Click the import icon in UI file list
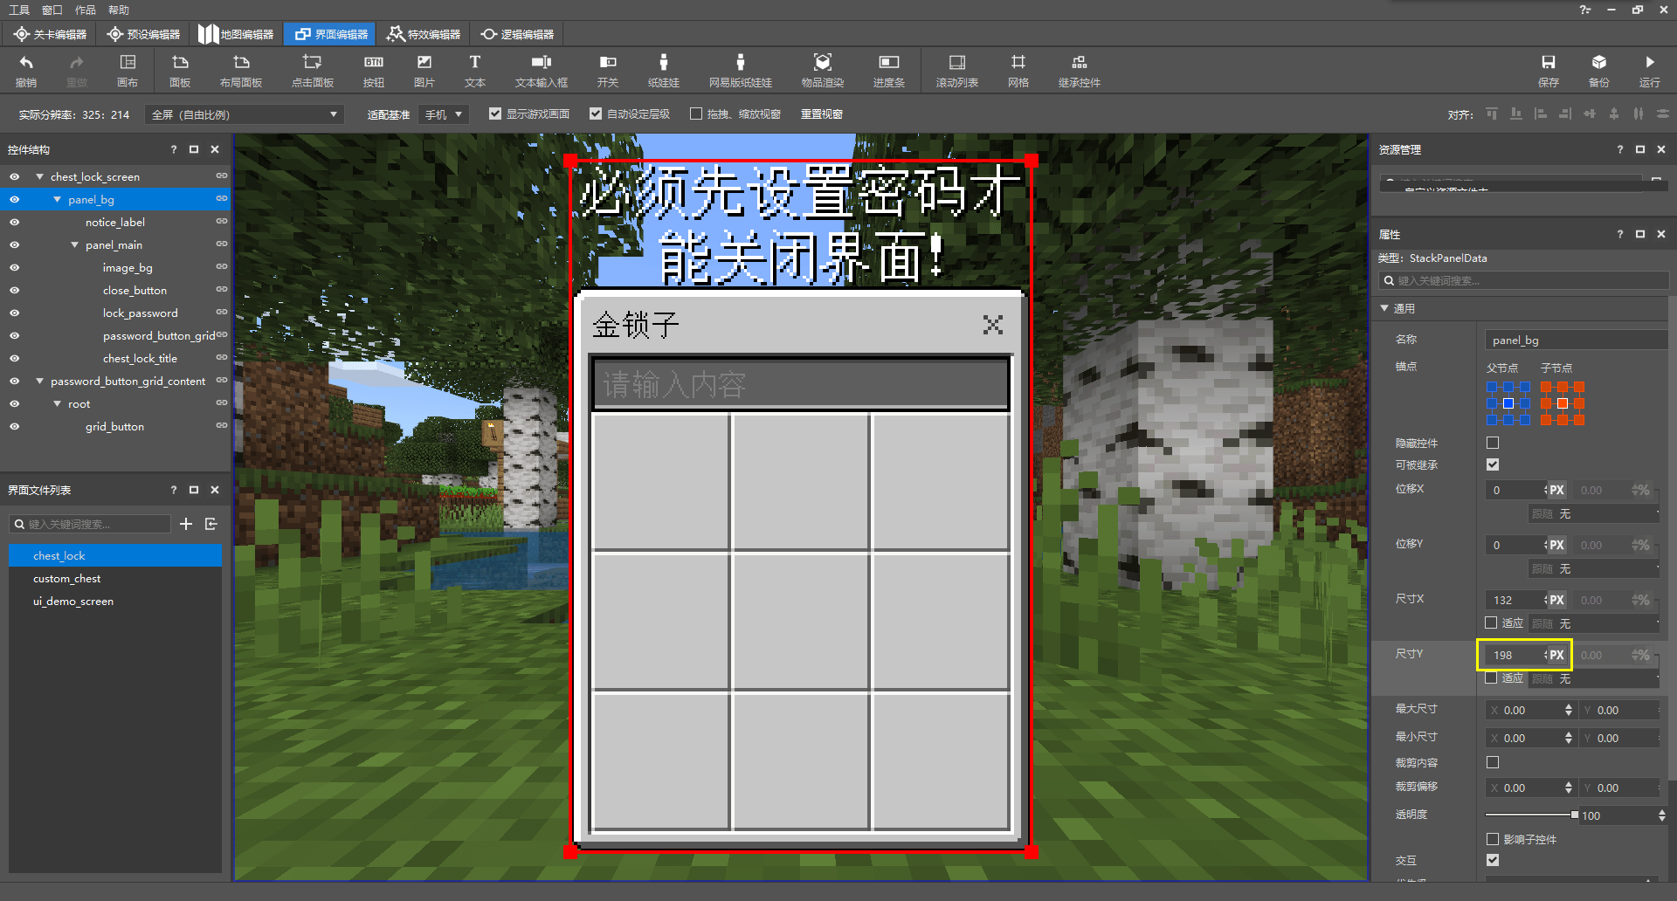The height and width of the screenshot is (901, 1677). [x=211, y=524]
